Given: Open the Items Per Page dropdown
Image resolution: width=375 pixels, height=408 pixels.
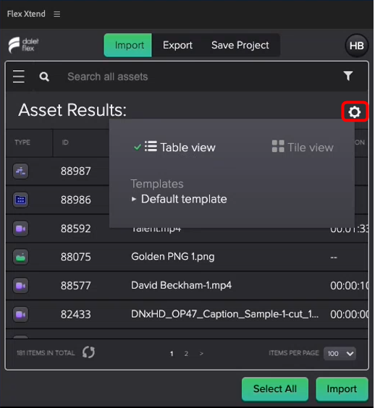Looking at the screenshot, I should tap(340, 353).
